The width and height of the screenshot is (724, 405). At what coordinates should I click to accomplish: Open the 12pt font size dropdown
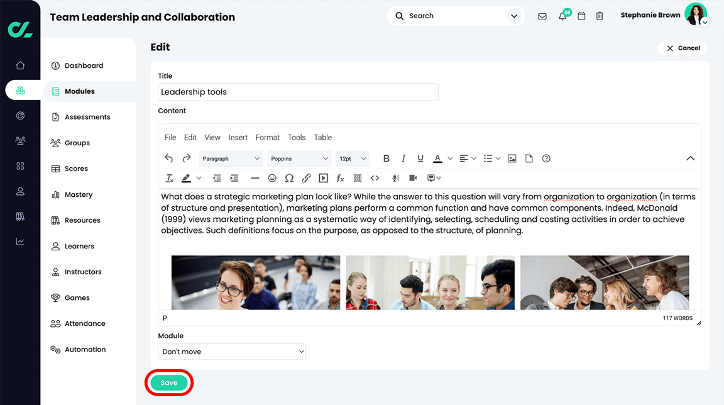click(353, 158)
